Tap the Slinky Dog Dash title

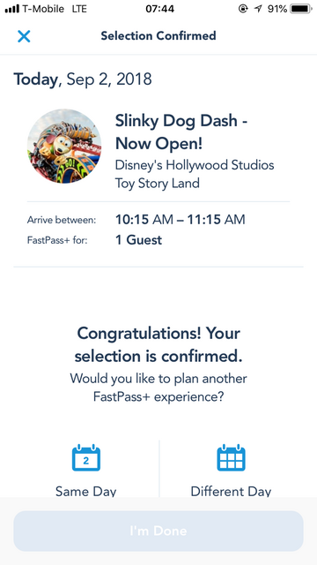coord(181,132)
